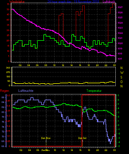Click pressure axis value 1026
Viewport: 129px width, 154px height.
tap(120, 12)
